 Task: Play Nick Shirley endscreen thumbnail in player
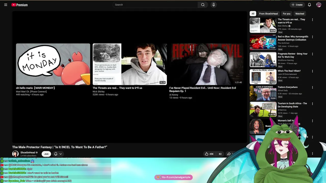[130, 64]
